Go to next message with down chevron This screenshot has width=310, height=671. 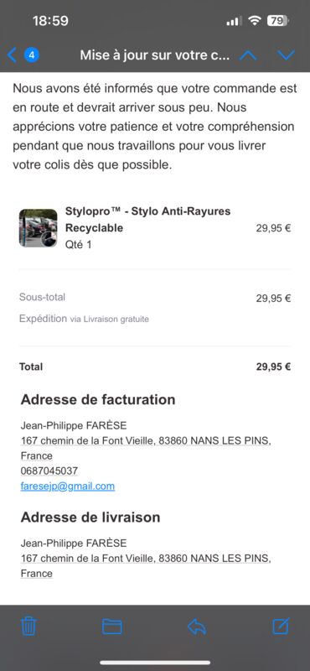[x=286, y=55]
